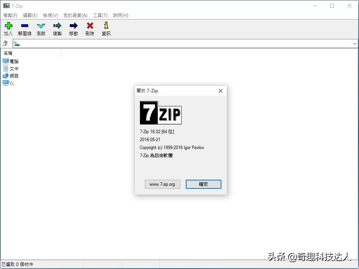Open the 檢視(V) menu
This screenshot has width=359, height=269.
coord(50,15)
